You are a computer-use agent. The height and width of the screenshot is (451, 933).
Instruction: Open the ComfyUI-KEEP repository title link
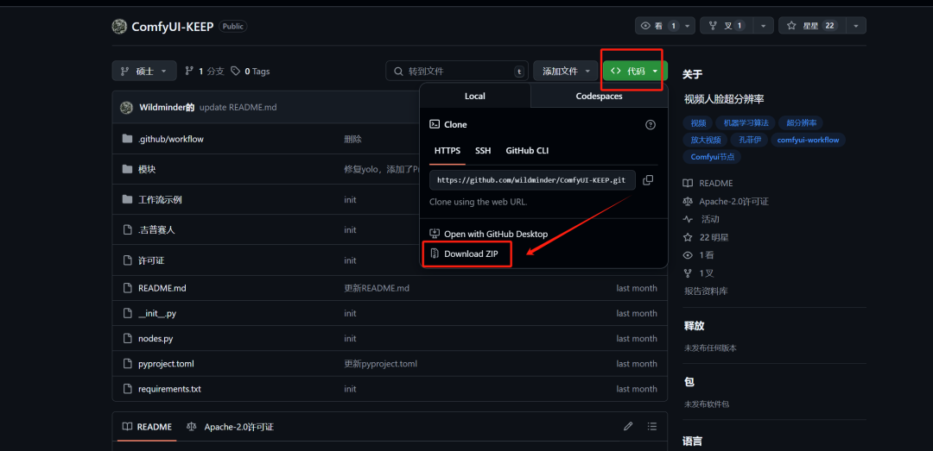tap(173, 26)
